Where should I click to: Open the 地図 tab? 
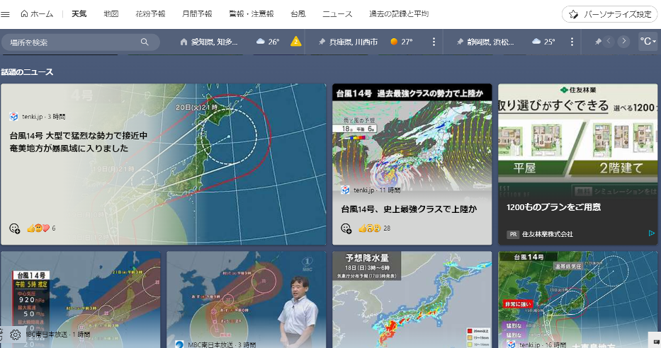[x=111, y=14]
